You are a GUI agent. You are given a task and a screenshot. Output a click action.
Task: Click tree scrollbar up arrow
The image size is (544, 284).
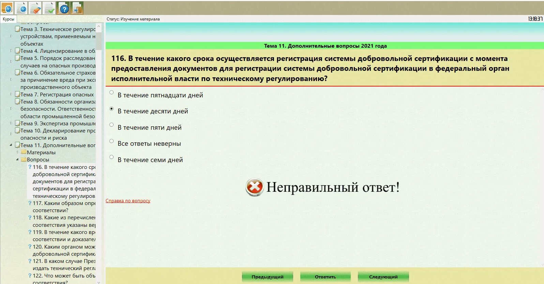tap(99, 26)
